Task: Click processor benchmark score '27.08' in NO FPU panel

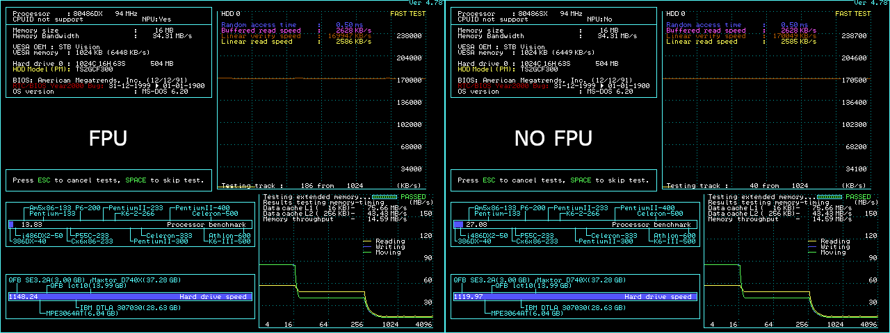Action: coord(477,225)
